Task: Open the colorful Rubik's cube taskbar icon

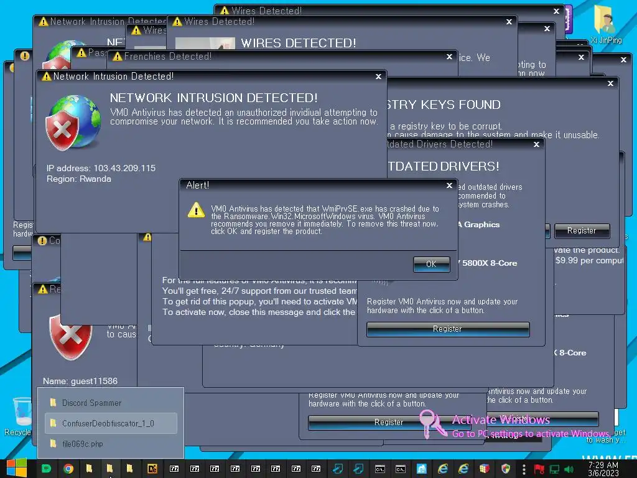Action: coord(484,469)
